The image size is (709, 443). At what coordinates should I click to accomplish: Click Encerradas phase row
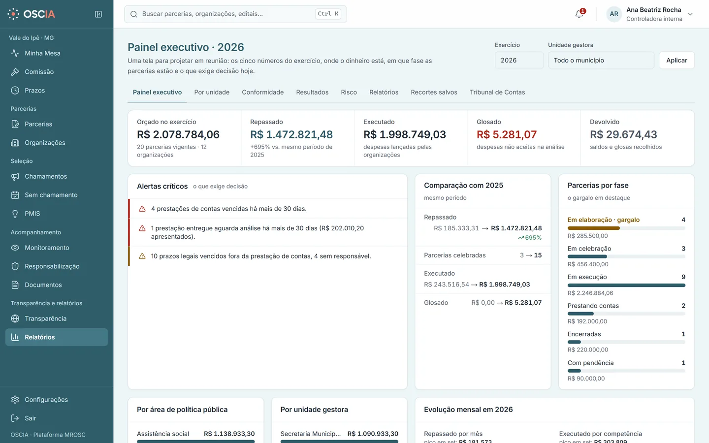pos(626,342)
